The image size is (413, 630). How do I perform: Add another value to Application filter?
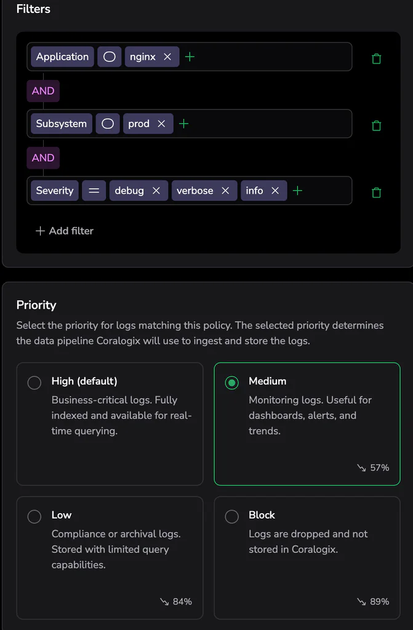pos(190,57)
